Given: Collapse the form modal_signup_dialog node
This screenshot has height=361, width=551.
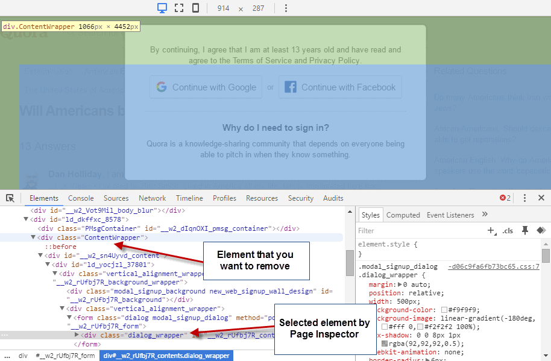Looking at the screenshot, I should [69, 318].
